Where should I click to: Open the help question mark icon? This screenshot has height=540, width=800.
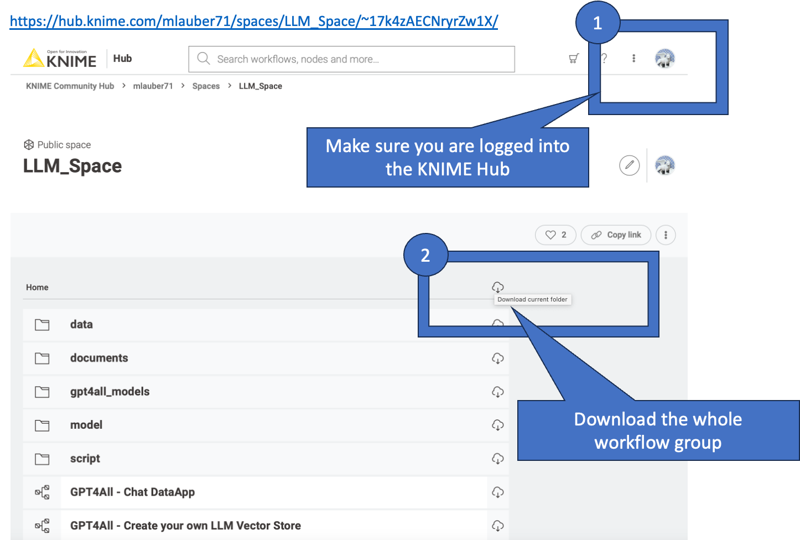604,58
